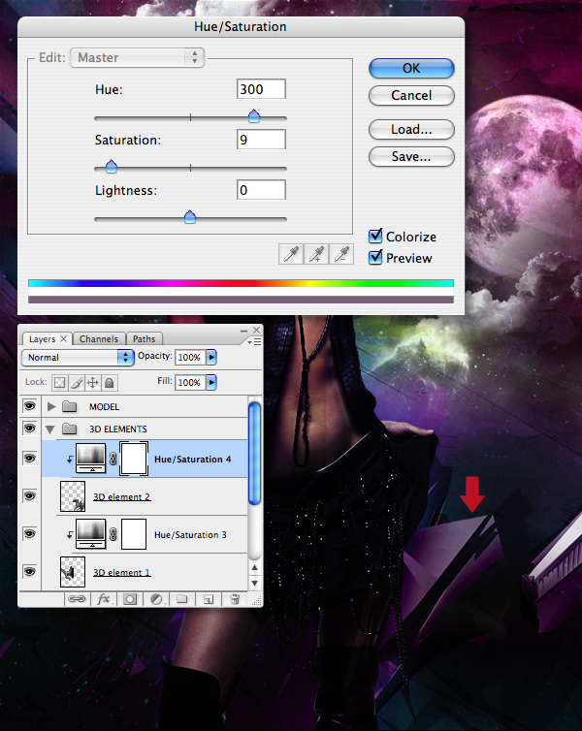
Task: Select the Hue/Saturation 3 layer mask thumbnail
Action: (x=134, y=534)
